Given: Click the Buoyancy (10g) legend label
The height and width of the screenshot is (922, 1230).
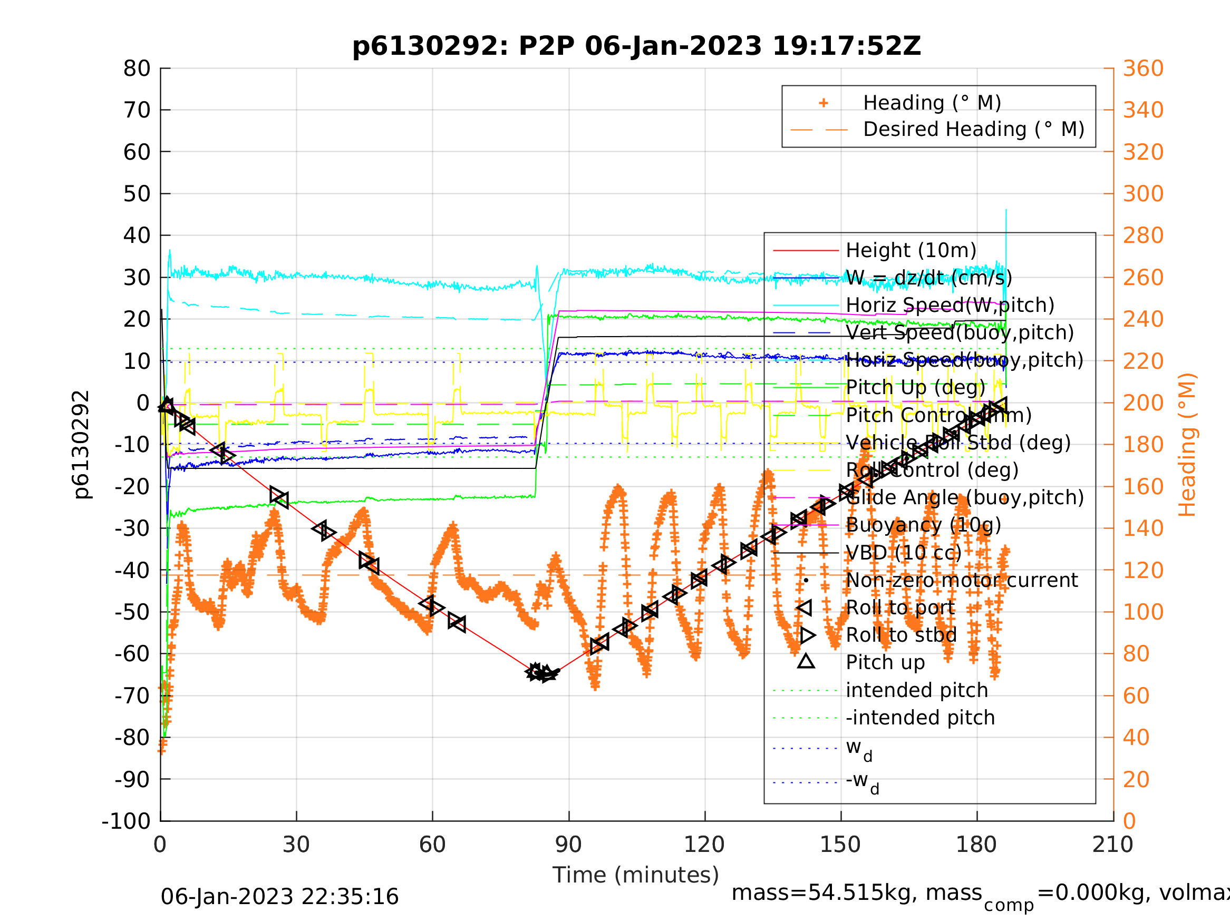Looking at the screenshot, I should coord(923,525).
